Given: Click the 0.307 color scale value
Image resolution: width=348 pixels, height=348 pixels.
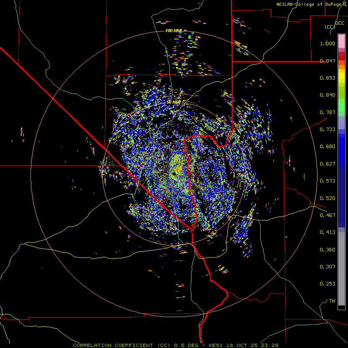Looking at the screenshot, I should [328, 267].
